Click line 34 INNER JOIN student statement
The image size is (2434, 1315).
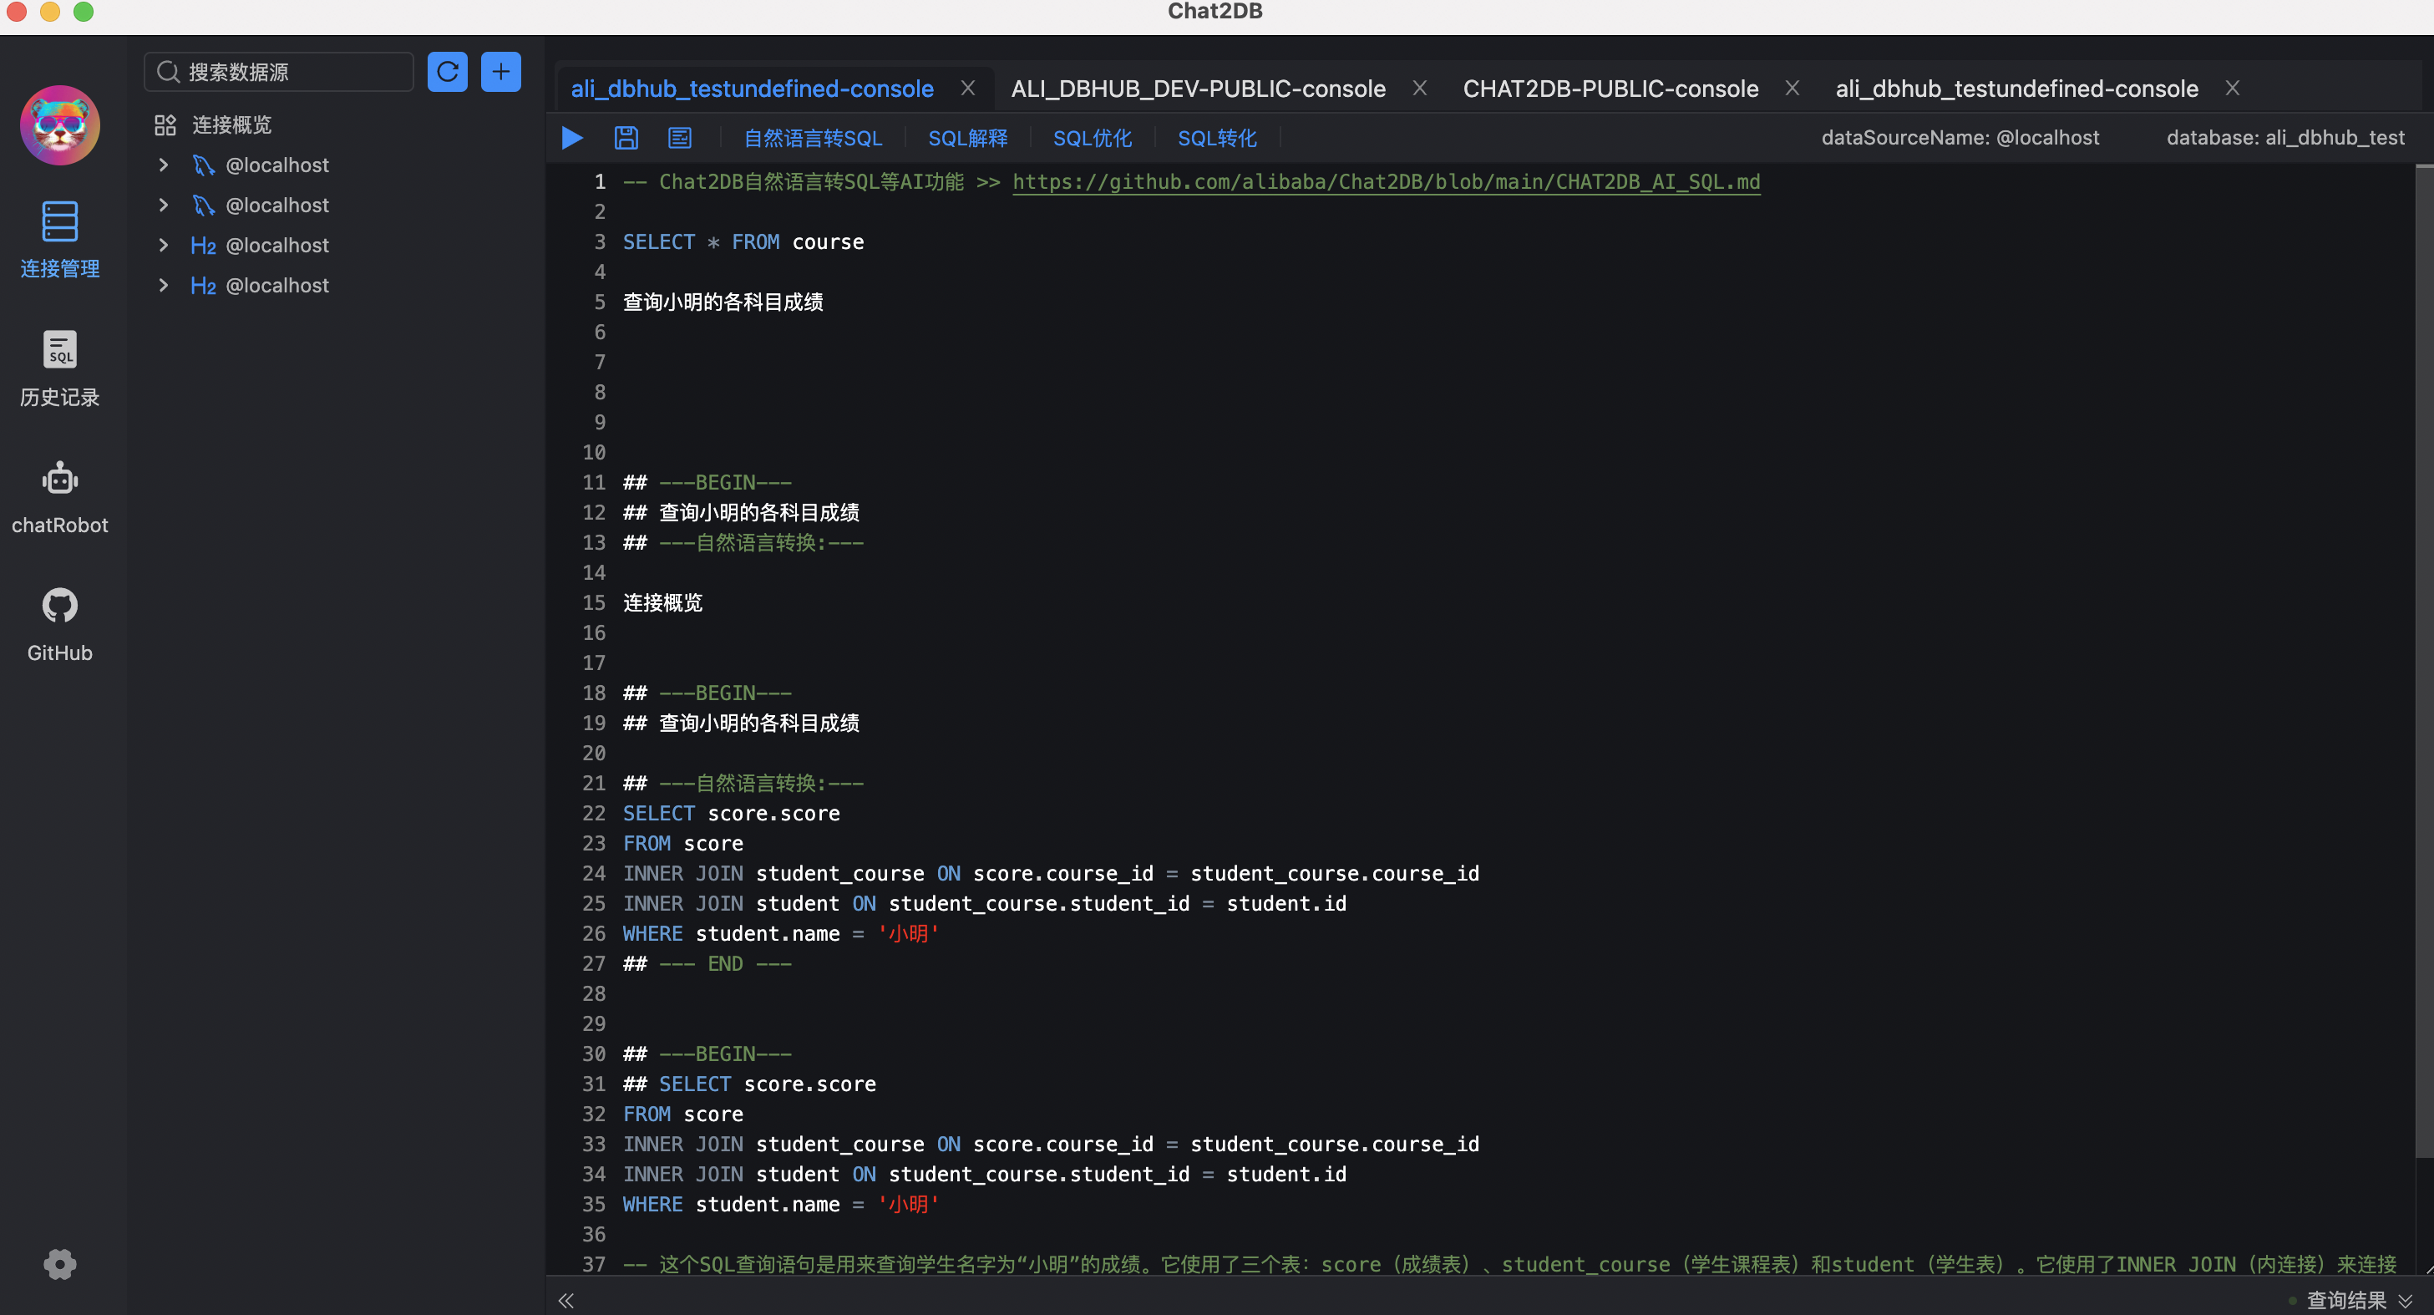click(x=985, y=1175)
